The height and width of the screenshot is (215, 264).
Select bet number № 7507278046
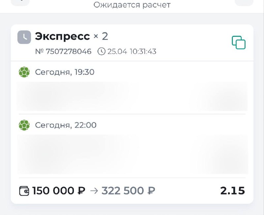63,51
